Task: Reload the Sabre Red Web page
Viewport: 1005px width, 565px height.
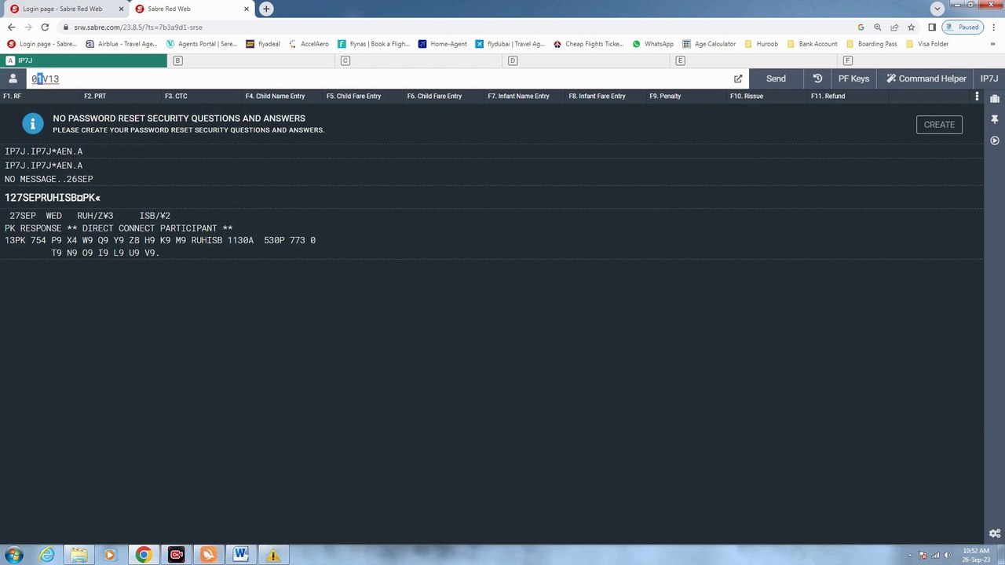Action: [45, 27]
